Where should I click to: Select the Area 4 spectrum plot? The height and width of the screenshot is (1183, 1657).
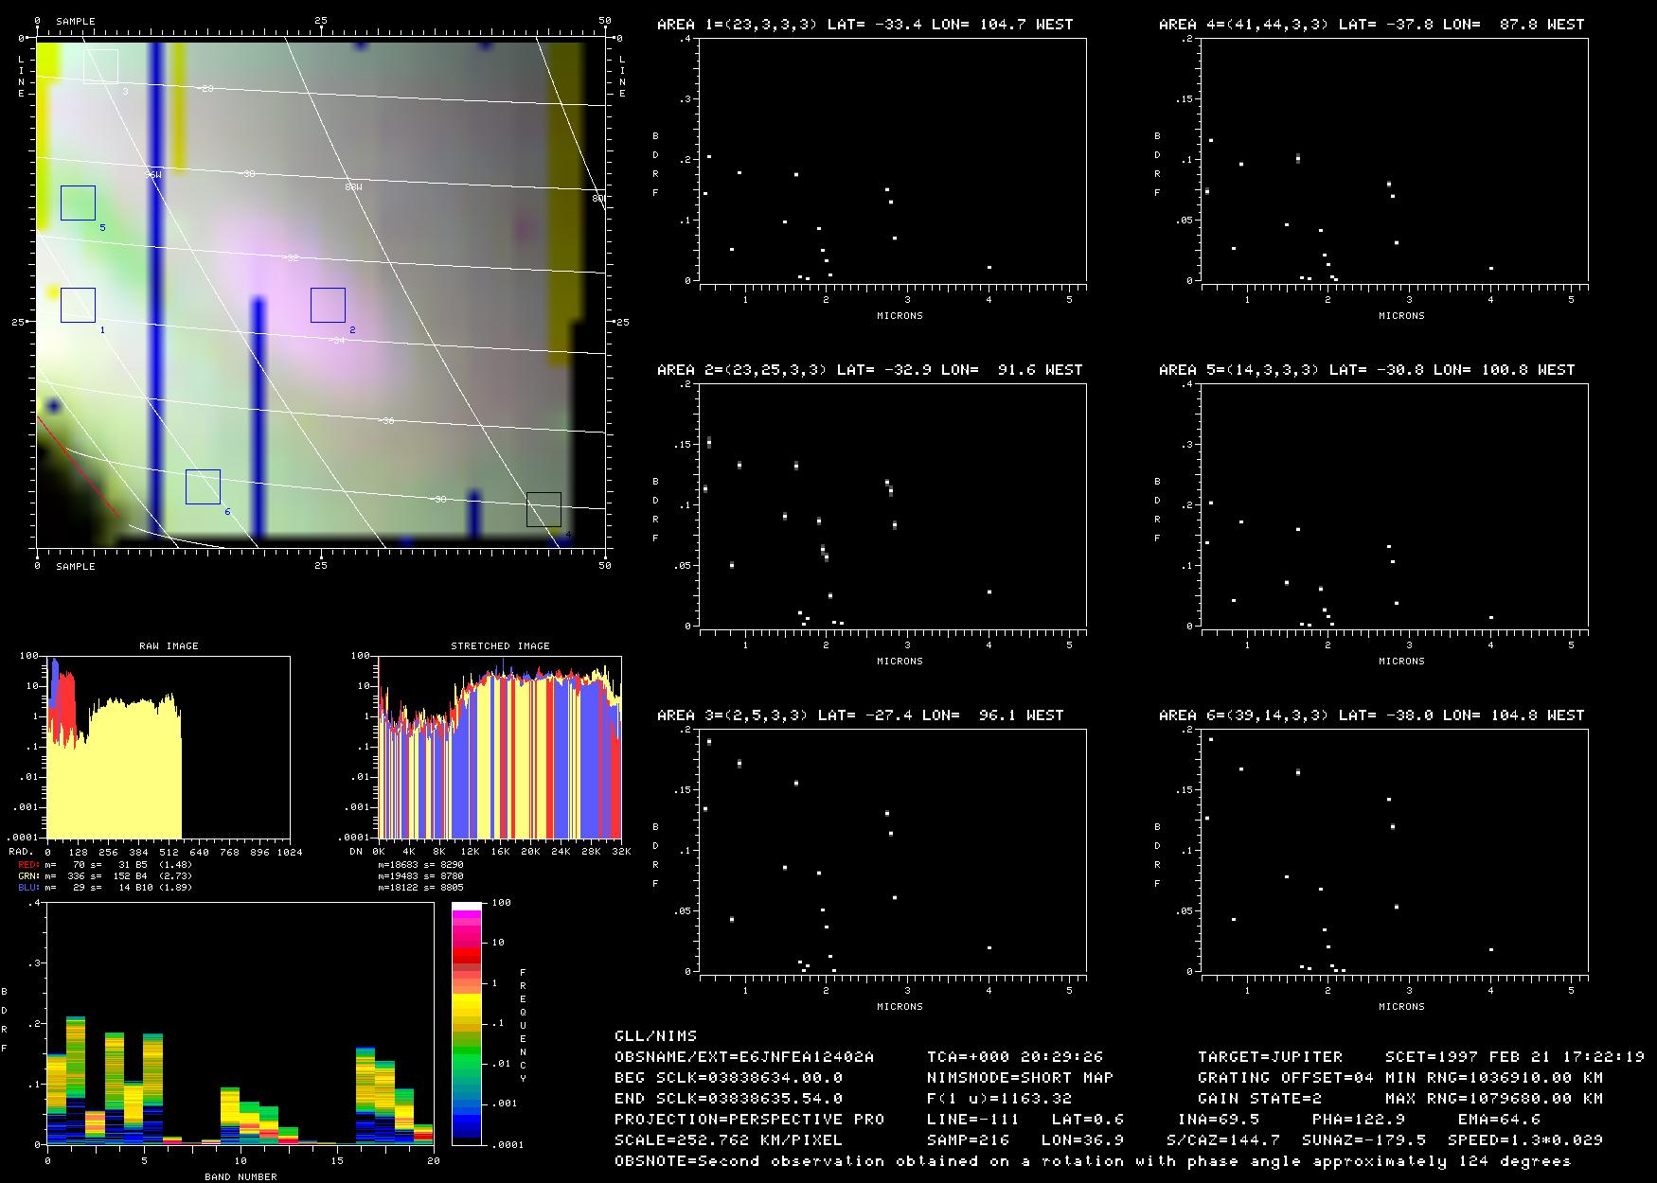(1394, 161)
